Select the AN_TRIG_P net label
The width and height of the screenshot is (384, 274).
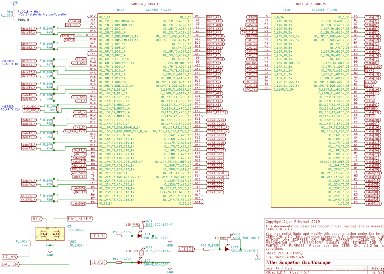click(28, 196)
